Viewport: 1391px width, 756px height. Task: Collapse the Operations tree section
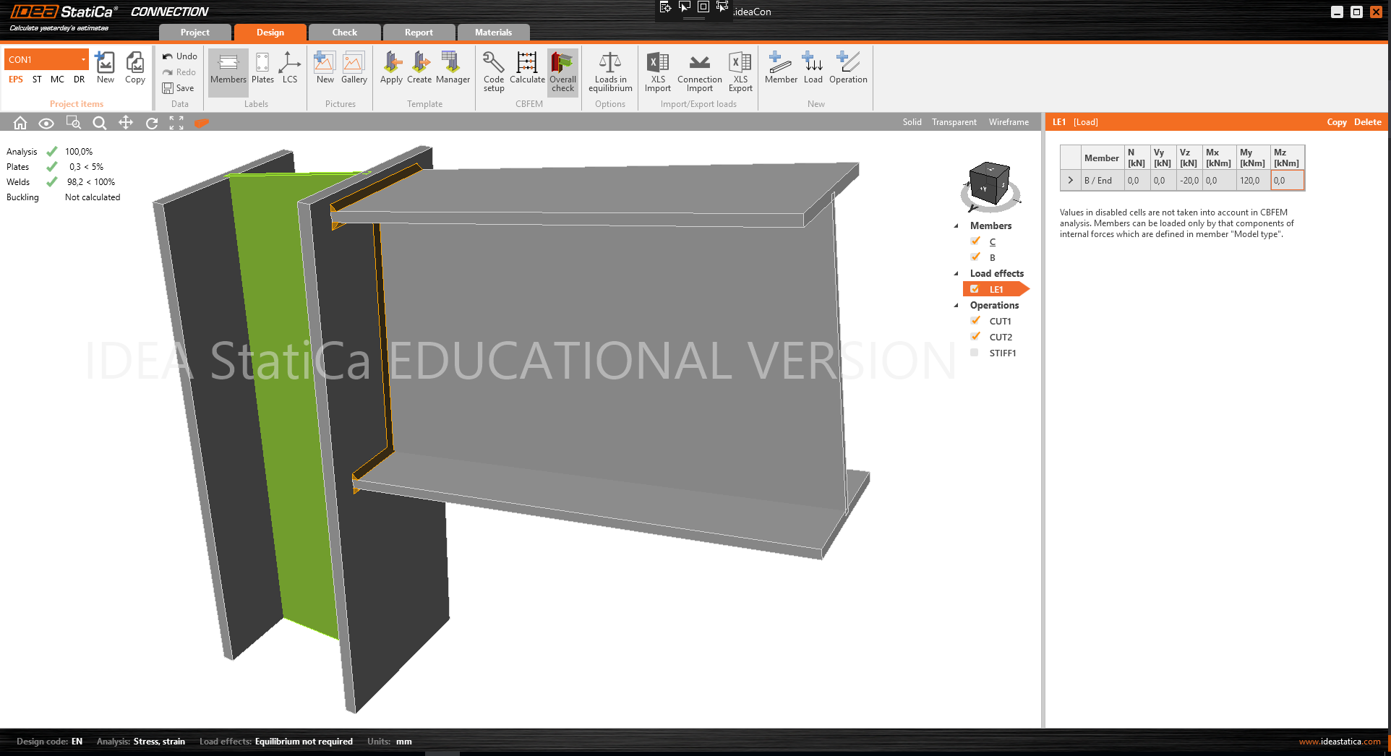coord(956,305)
